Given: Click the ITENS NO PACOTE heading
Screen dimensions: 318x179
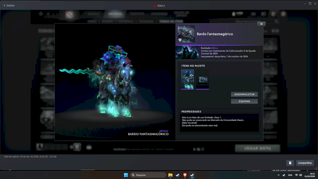Looking at the screenshot, I should pos(193,66).
